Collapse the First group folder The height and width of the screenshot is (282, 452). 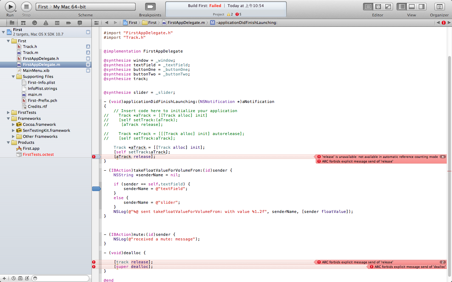coord(8,41)
